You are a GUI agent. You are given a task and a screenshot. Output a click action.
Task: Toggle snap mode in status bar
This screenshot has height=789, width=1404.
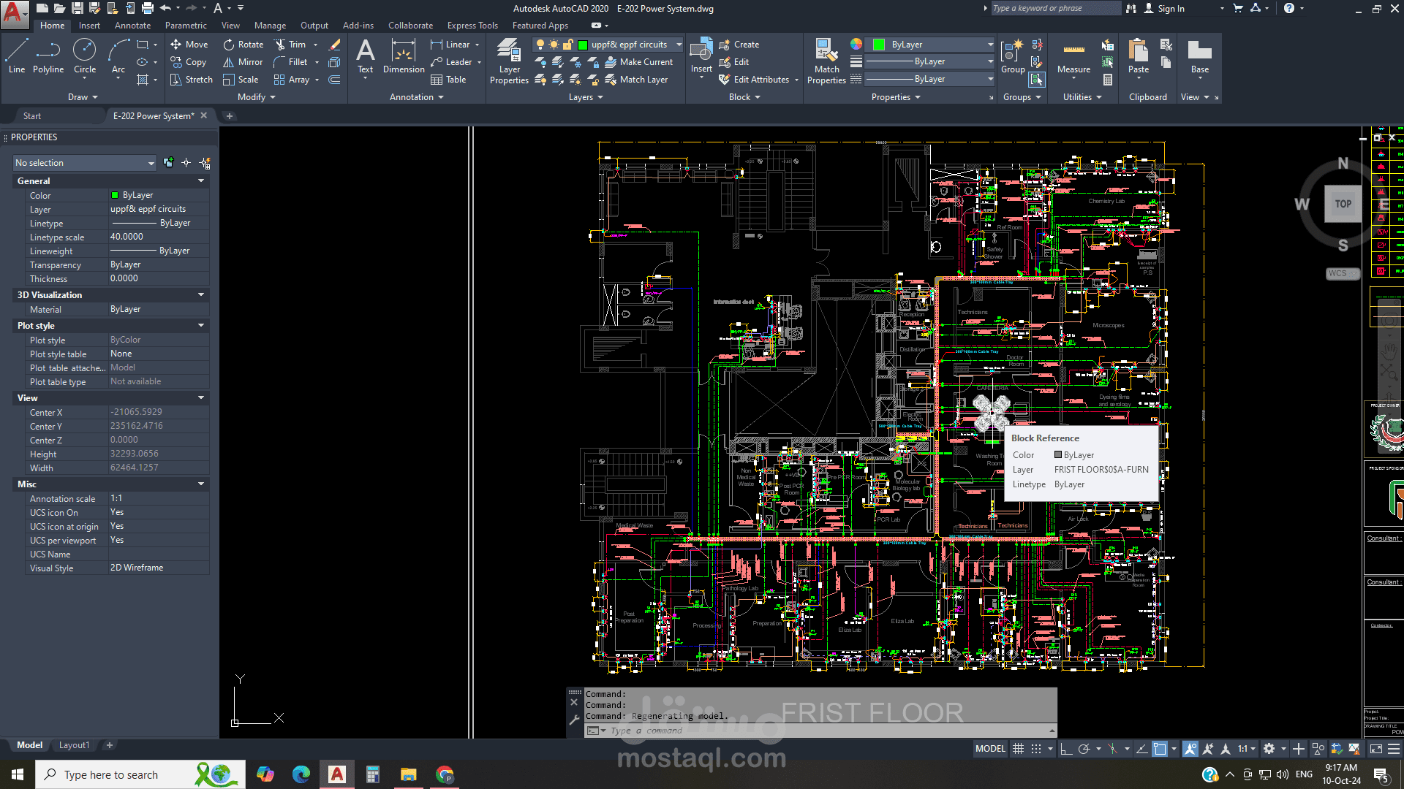click(1036, 749)
